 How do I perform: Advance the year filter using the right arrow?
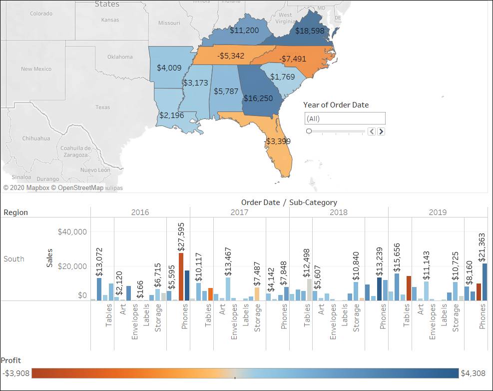click(381, 131)
